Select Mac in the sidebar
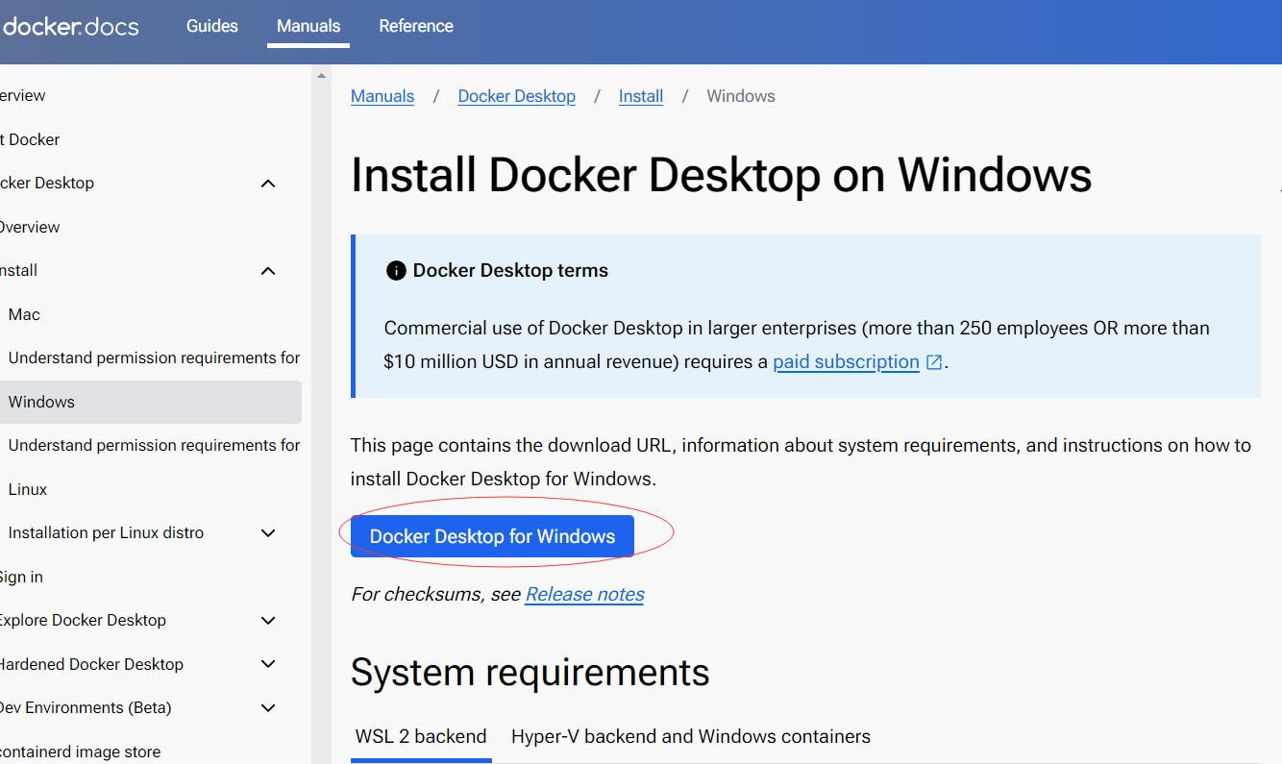The height and width of the screenshot is (764, 1282). [x=24, y=314]
